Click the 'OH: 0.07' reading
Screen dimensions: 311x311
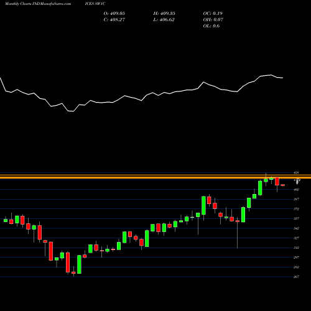tap(213, 20)
